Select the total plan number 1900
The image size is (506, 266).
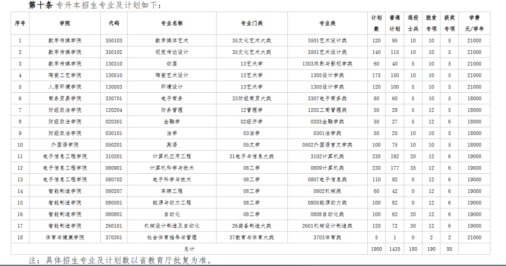point(376,249)
